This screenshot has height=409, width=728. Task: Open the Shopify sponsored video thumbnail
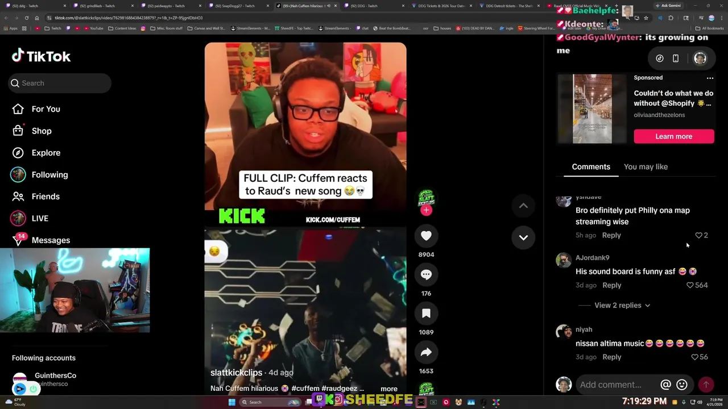pos(592,108)
